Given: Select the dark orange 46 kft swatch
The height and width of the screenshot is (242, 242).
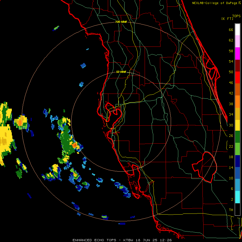Looking at the screenshot, I should (237, 89).
